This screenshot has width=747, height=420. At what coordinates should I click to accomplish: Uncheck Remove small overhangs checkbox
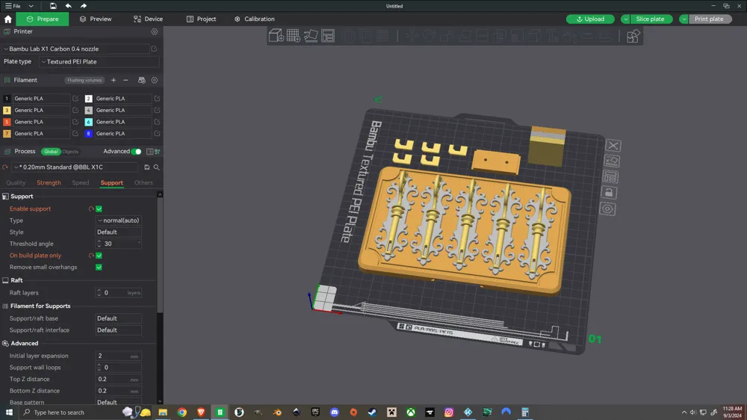[x=99, y=268]
